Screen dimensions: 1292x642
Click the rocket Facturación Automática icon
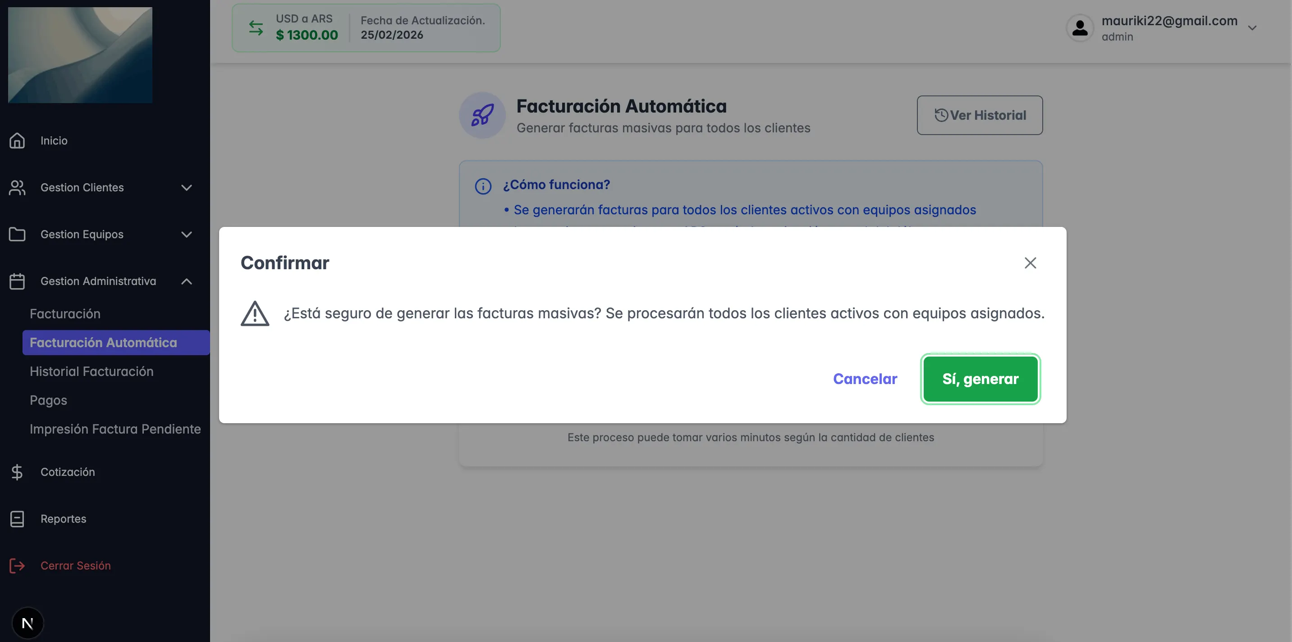pyautogui.click(x=482, y=115)
